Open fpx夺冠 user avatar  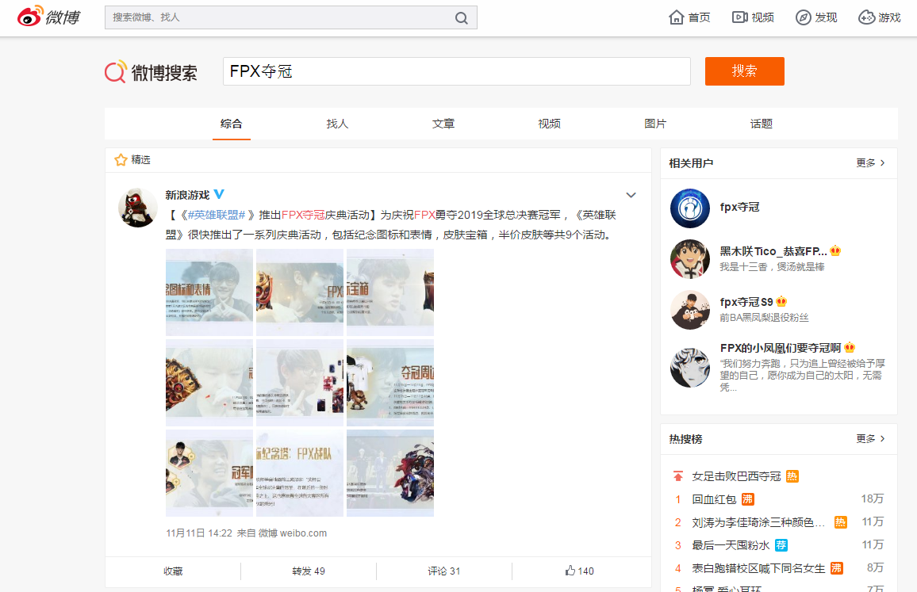(690, 208)
